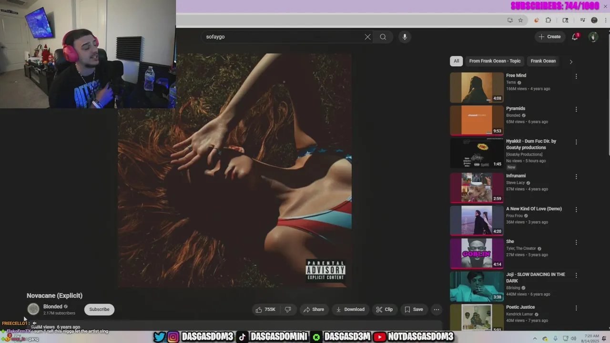Like the video showing 755K likes
This screenshot has width=610, height=343.
tap(265, 310)
